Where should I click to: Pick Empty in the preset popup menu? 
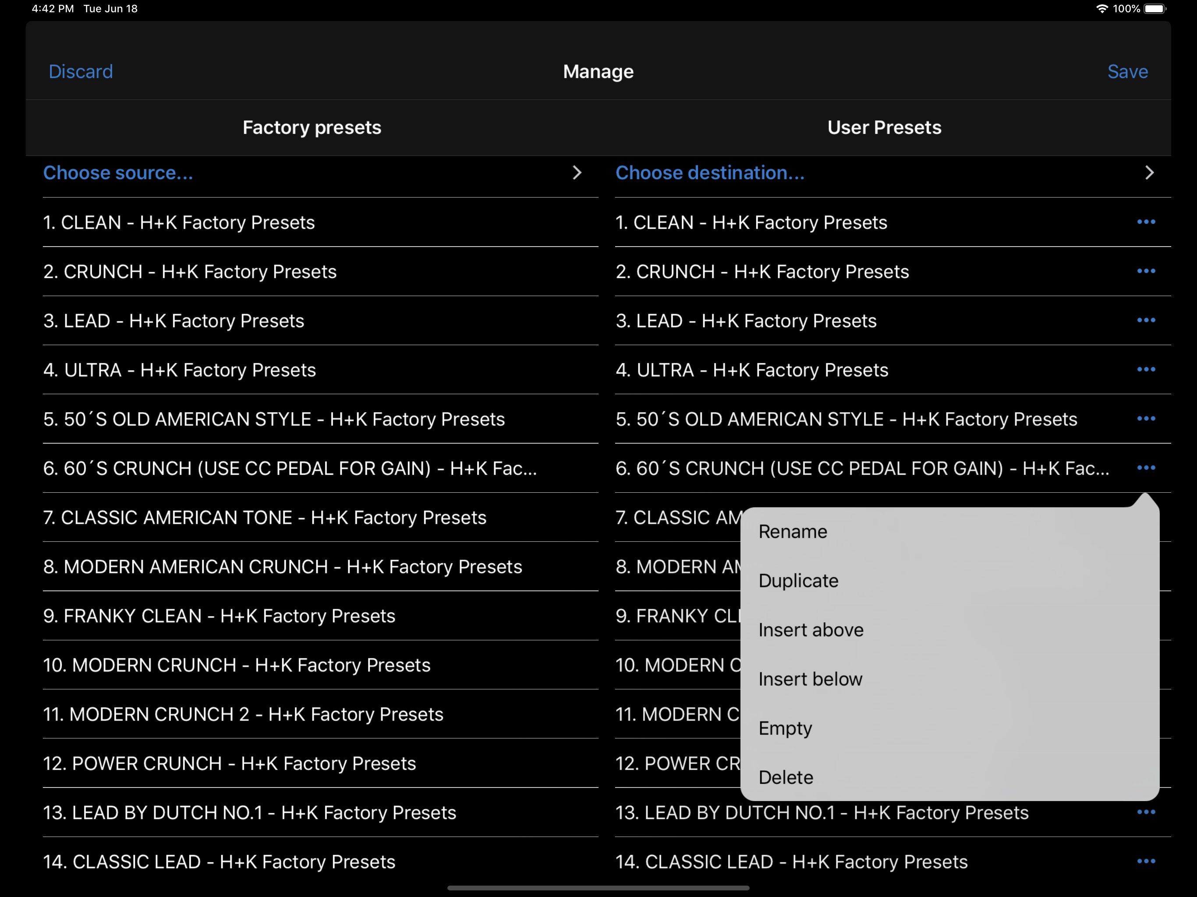950,729
